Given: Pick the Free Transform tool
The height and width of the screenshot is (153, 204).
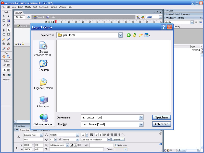Looking at the screenshot, I should pyautogui.click(x=4, y=20).
